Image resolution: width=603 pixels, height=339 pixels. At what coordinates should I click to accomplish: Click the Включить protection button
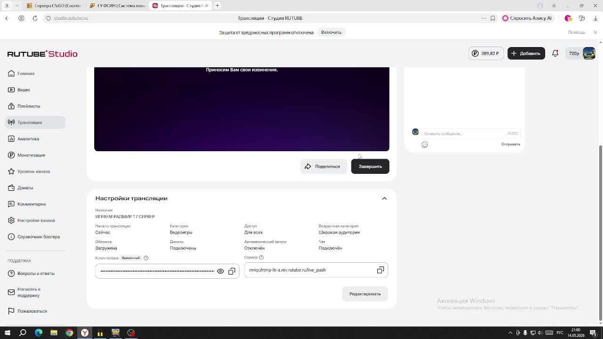coord(331,32)
